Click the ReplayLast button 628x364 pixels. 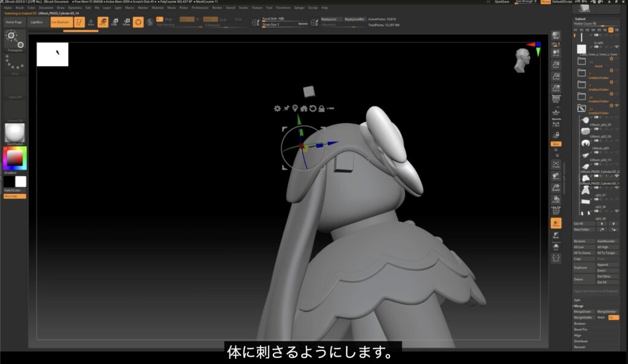[x=331, y=19]
